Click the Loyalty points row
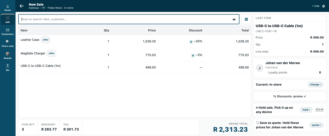 pyautogui.click(x=294, y=72)
